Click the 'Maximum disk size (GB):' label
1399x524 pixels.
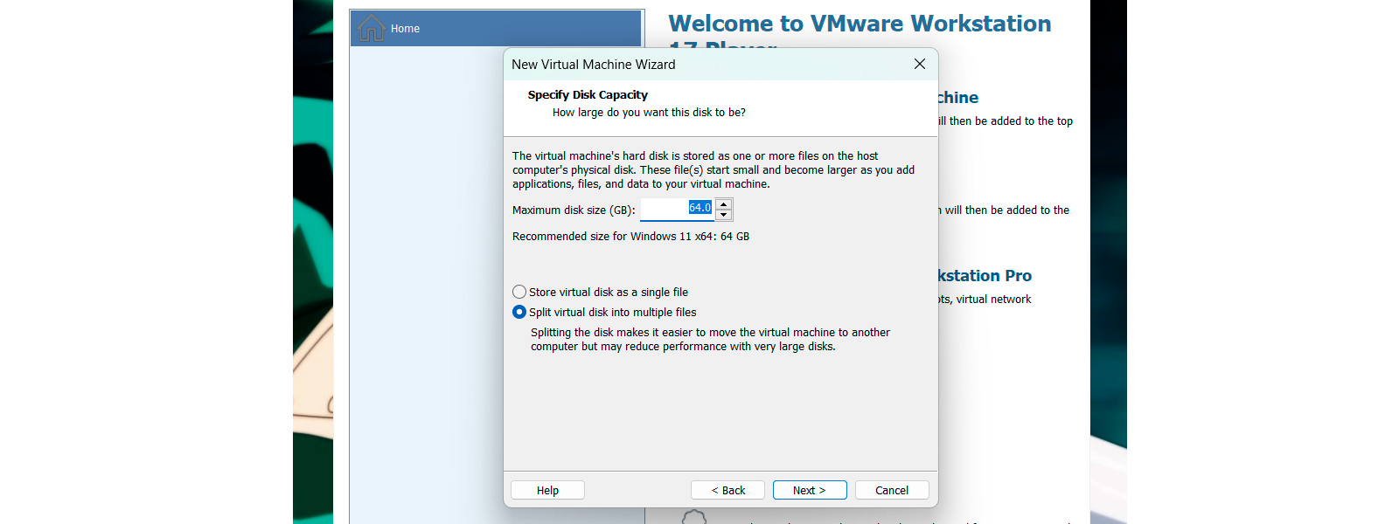coord(574,210)
